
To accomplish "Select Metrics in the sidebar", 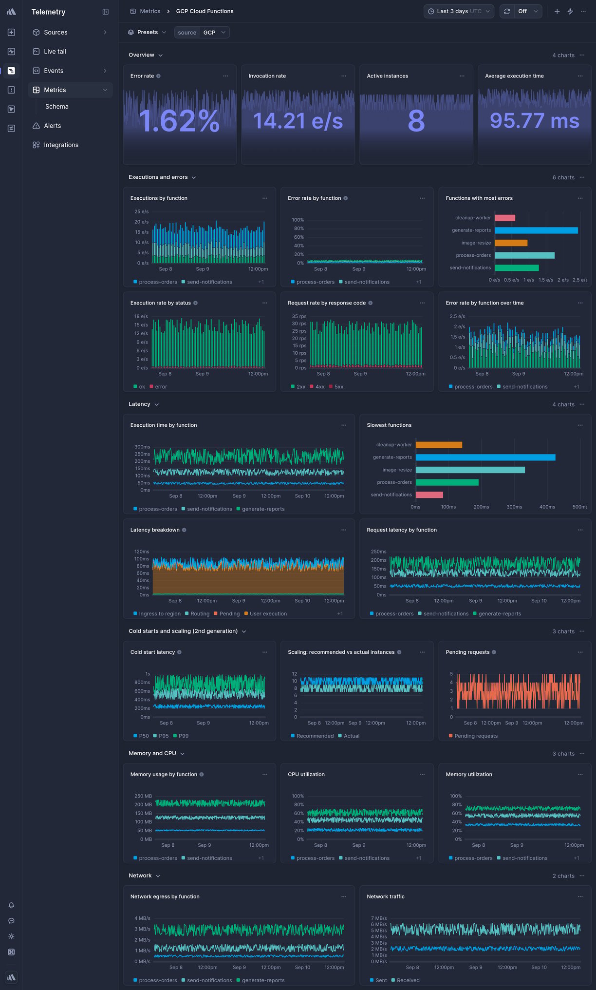I will [70, 90].
